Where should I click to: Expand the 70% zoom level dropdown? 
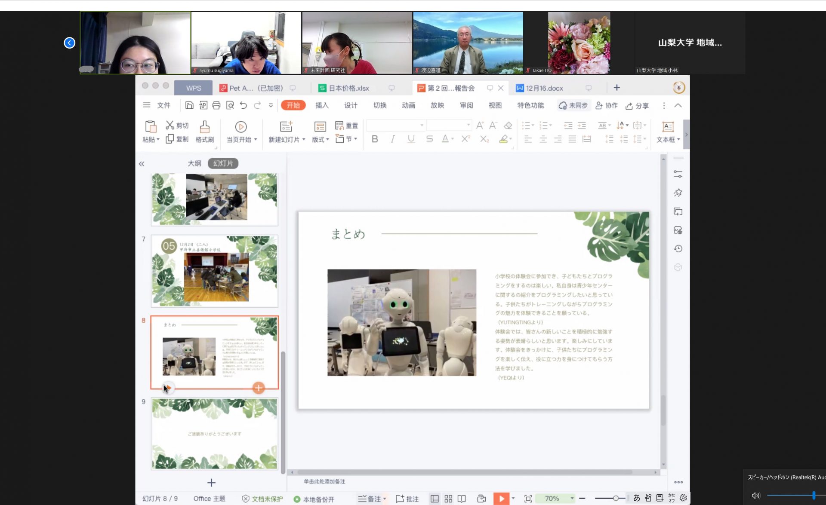point(572,499)
